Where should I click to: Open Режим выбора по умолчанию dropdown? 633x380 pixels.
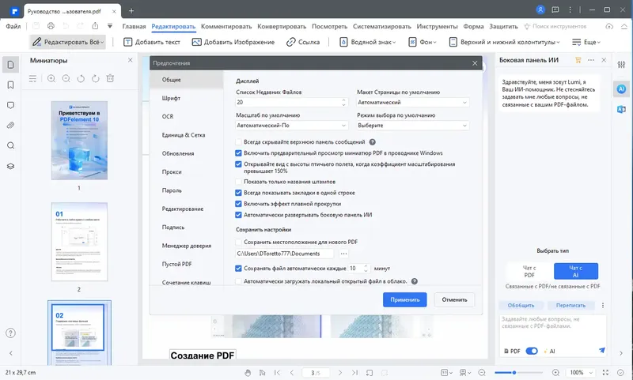(x=412, y=126)
